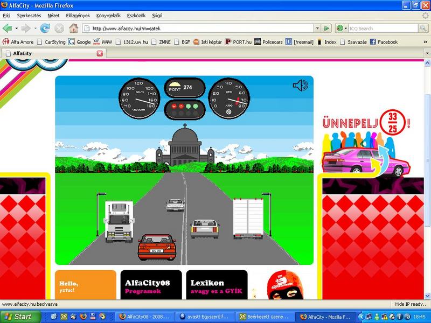
Task: Open the Back button history dropdown
Action: (x=17, y=29)
